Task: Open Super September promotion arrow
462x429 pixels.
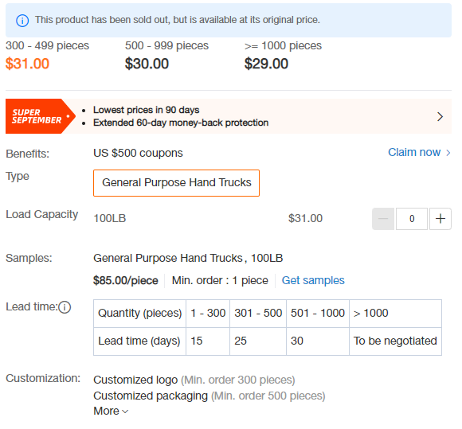Action: (440, 116)
